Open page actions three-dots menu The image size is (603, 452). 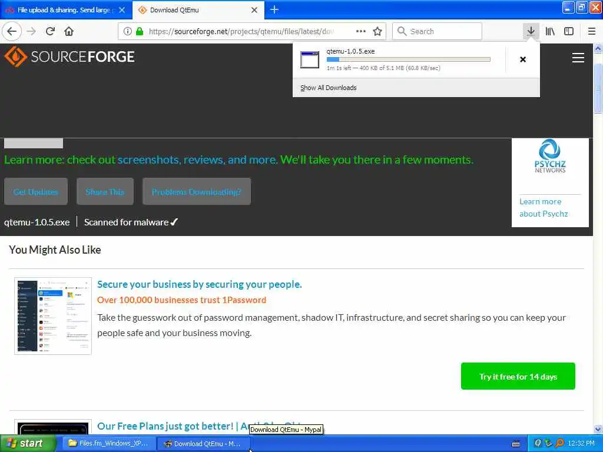(361, 31)
